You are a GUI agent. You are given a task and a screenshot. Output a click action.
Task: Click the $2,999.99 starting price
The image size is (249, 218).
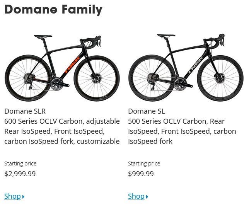tap(20, 174)
